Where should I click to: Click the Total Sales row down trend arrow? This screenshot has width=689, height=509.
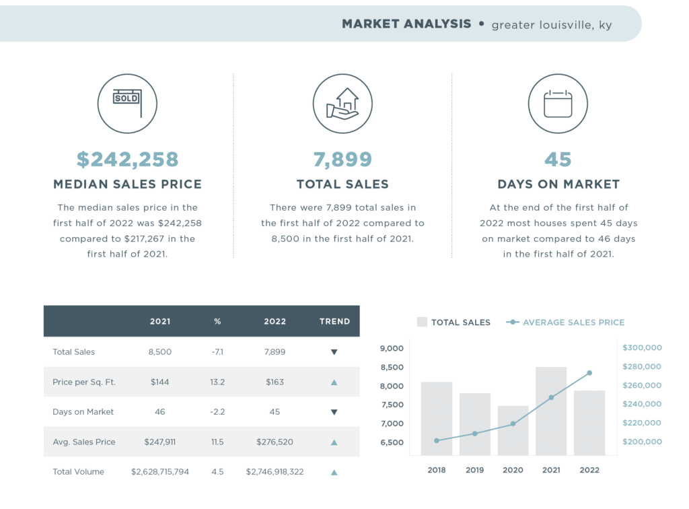coord(334,352)
